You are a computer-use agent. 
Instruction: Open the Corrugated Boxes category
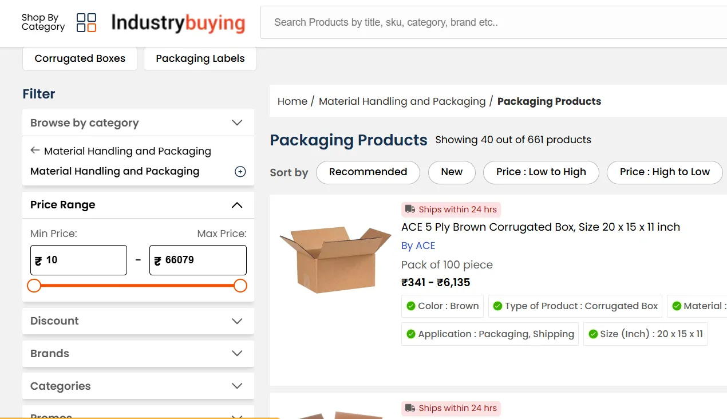pos(80,59)
